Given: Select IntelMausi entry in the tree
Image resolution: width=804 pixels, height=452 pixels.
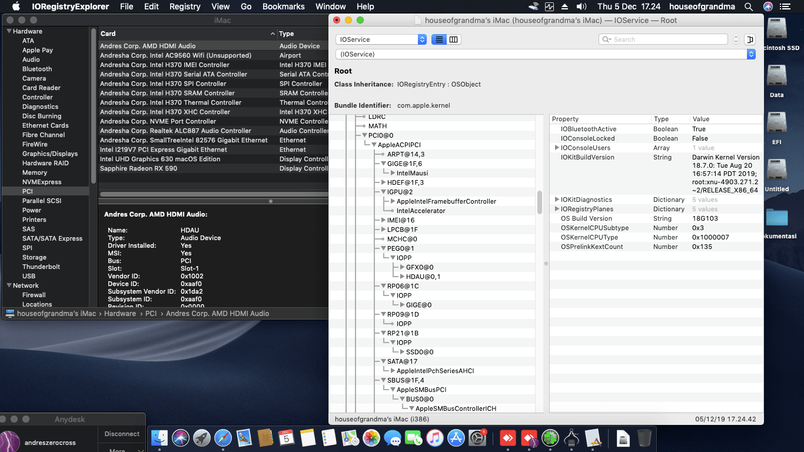Looking at the screenshot, I should [412, 173].
